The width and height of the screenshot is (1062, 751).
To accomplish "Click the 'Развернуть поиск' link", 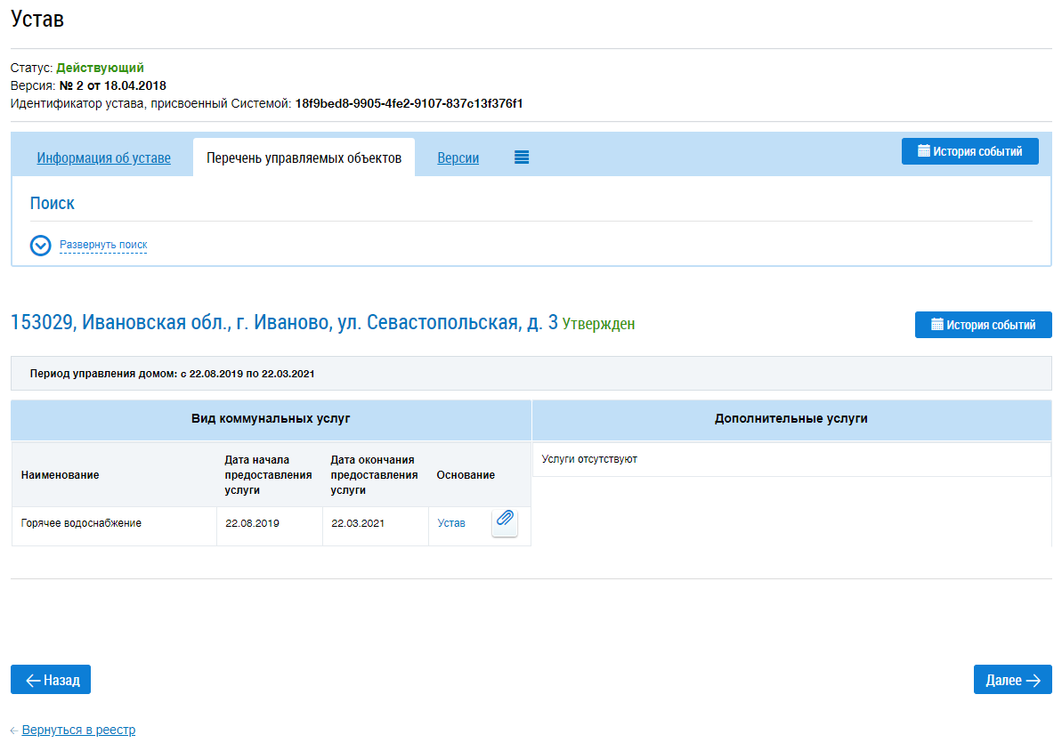I will point(103,245).
